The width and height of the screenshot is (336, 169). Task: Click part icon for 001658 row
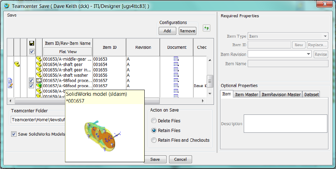pyautogui.click(x=39, y=91)
